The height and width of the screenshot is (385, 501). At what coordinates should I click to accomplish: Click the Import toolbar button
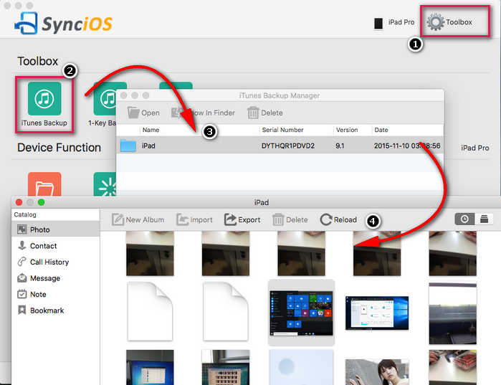[194, 220]
